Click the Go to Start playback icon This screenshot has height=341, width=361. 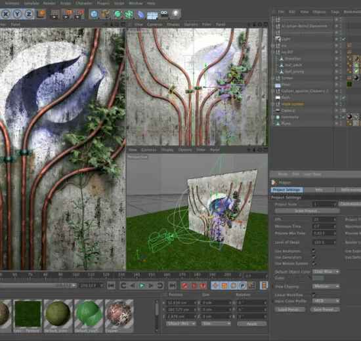[x=111, y=285]
